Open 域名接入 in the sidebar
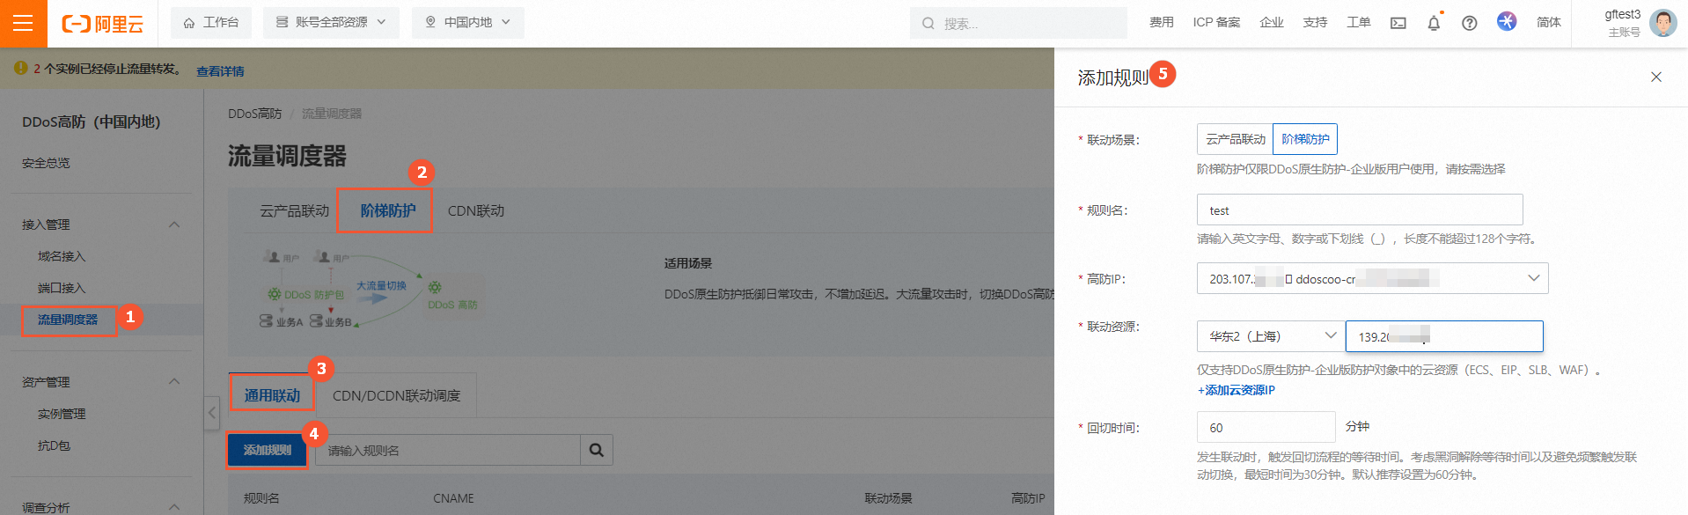 pyautogui.click(x=62, y=256)
